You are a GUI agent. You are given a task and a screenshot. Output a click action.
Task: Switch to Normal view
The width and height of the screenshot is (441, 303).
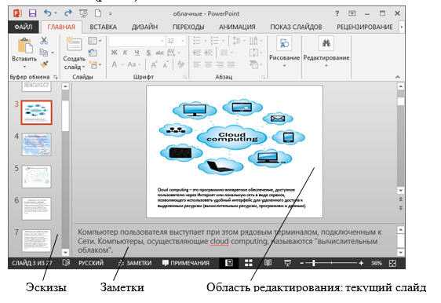(229, 263)
